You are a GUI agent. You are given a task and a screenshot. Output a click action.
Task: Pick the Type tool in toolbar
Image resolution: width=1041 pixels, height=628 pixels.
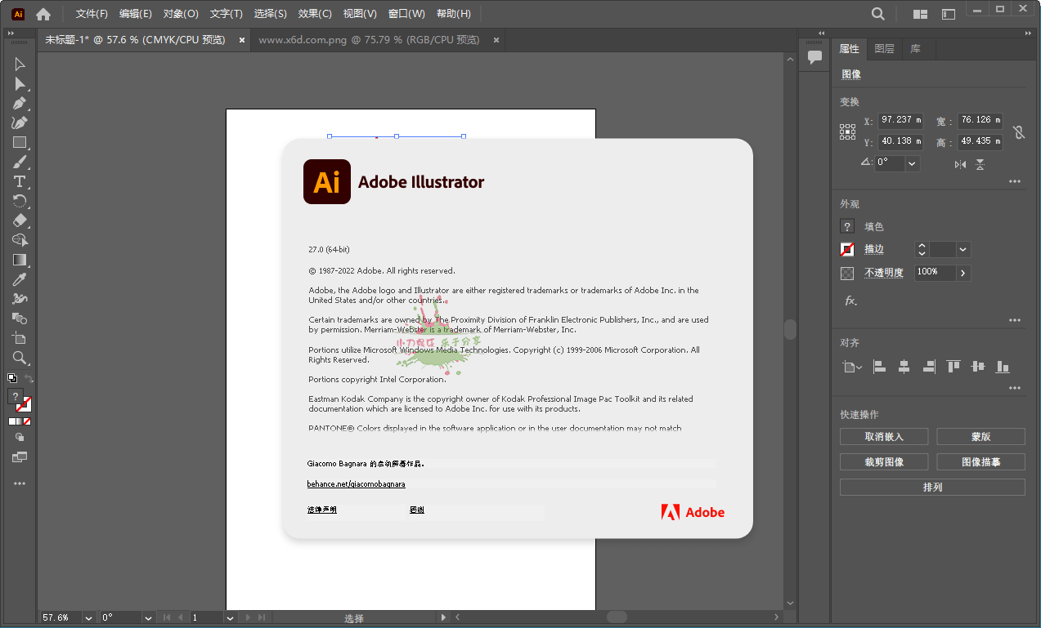point(20,181)
